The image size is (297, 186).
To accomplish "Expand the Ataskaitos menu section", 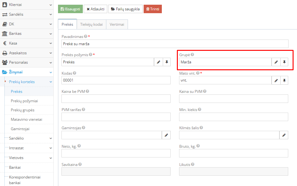I will [27, 53].
